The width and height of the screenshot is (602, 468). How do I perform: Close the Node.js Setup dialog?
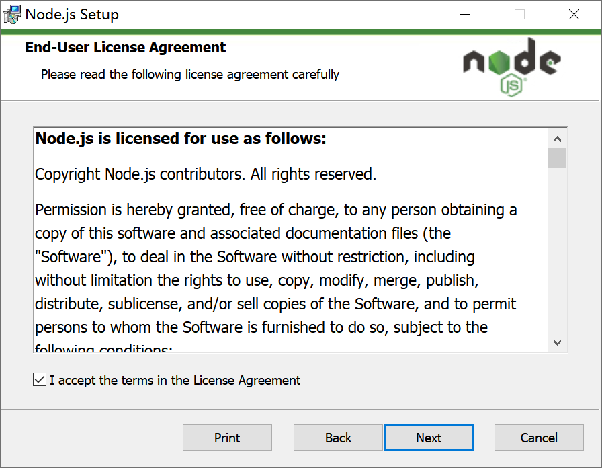pyautogui.click(x=574, y=14)
